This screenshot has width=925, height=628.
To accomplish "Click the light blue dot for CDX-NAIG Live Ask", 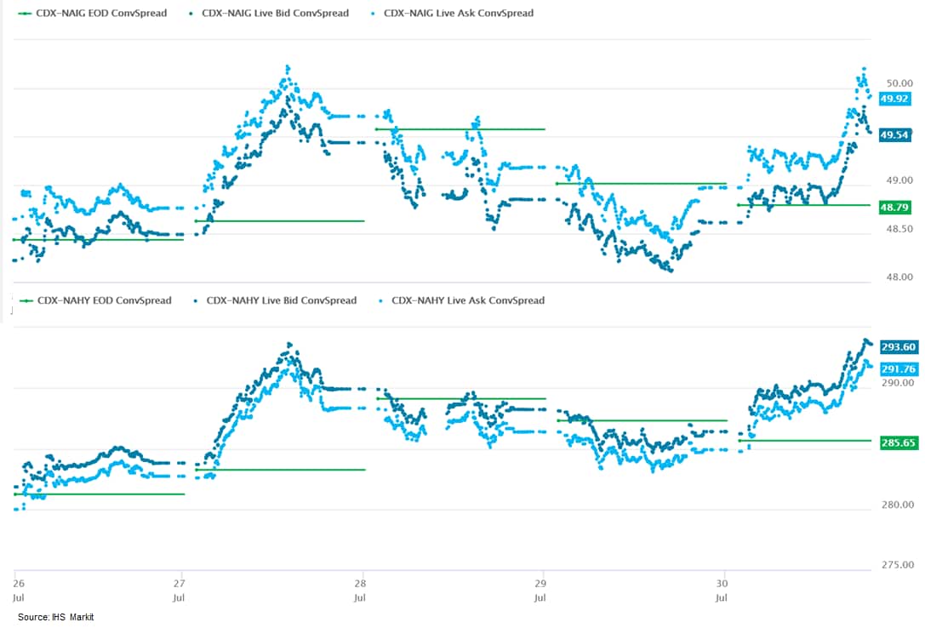I will coord(374,14).
